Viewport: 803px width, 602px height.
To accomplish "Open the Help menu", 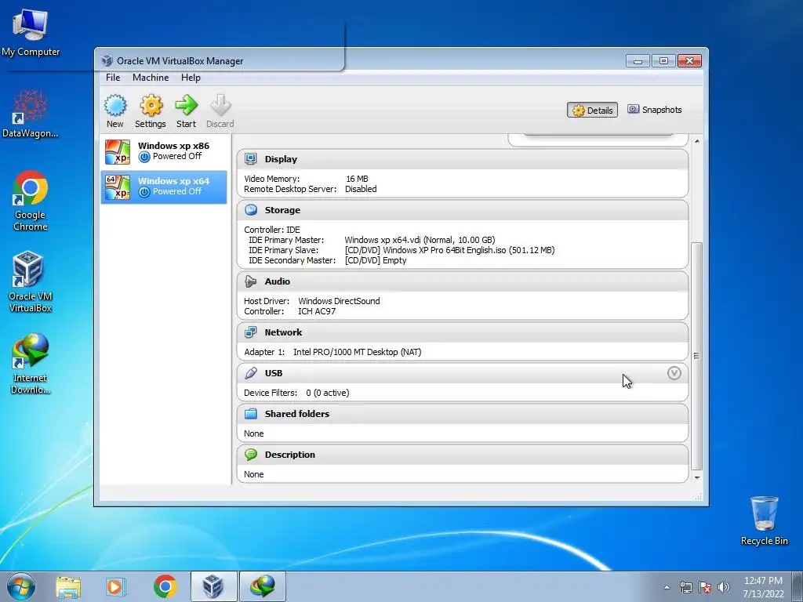I will (x=191, y=78).
